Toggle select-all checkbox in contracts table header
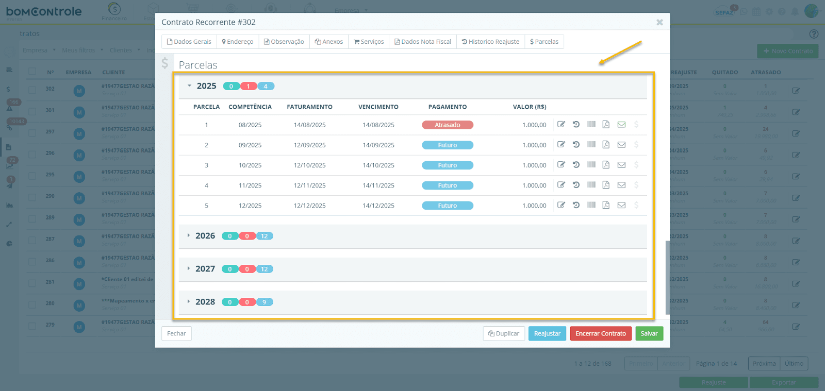 [x=32, y=72]
